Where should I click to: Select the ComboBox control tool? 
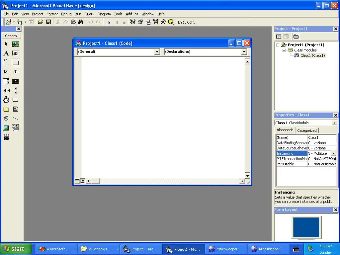6,81
